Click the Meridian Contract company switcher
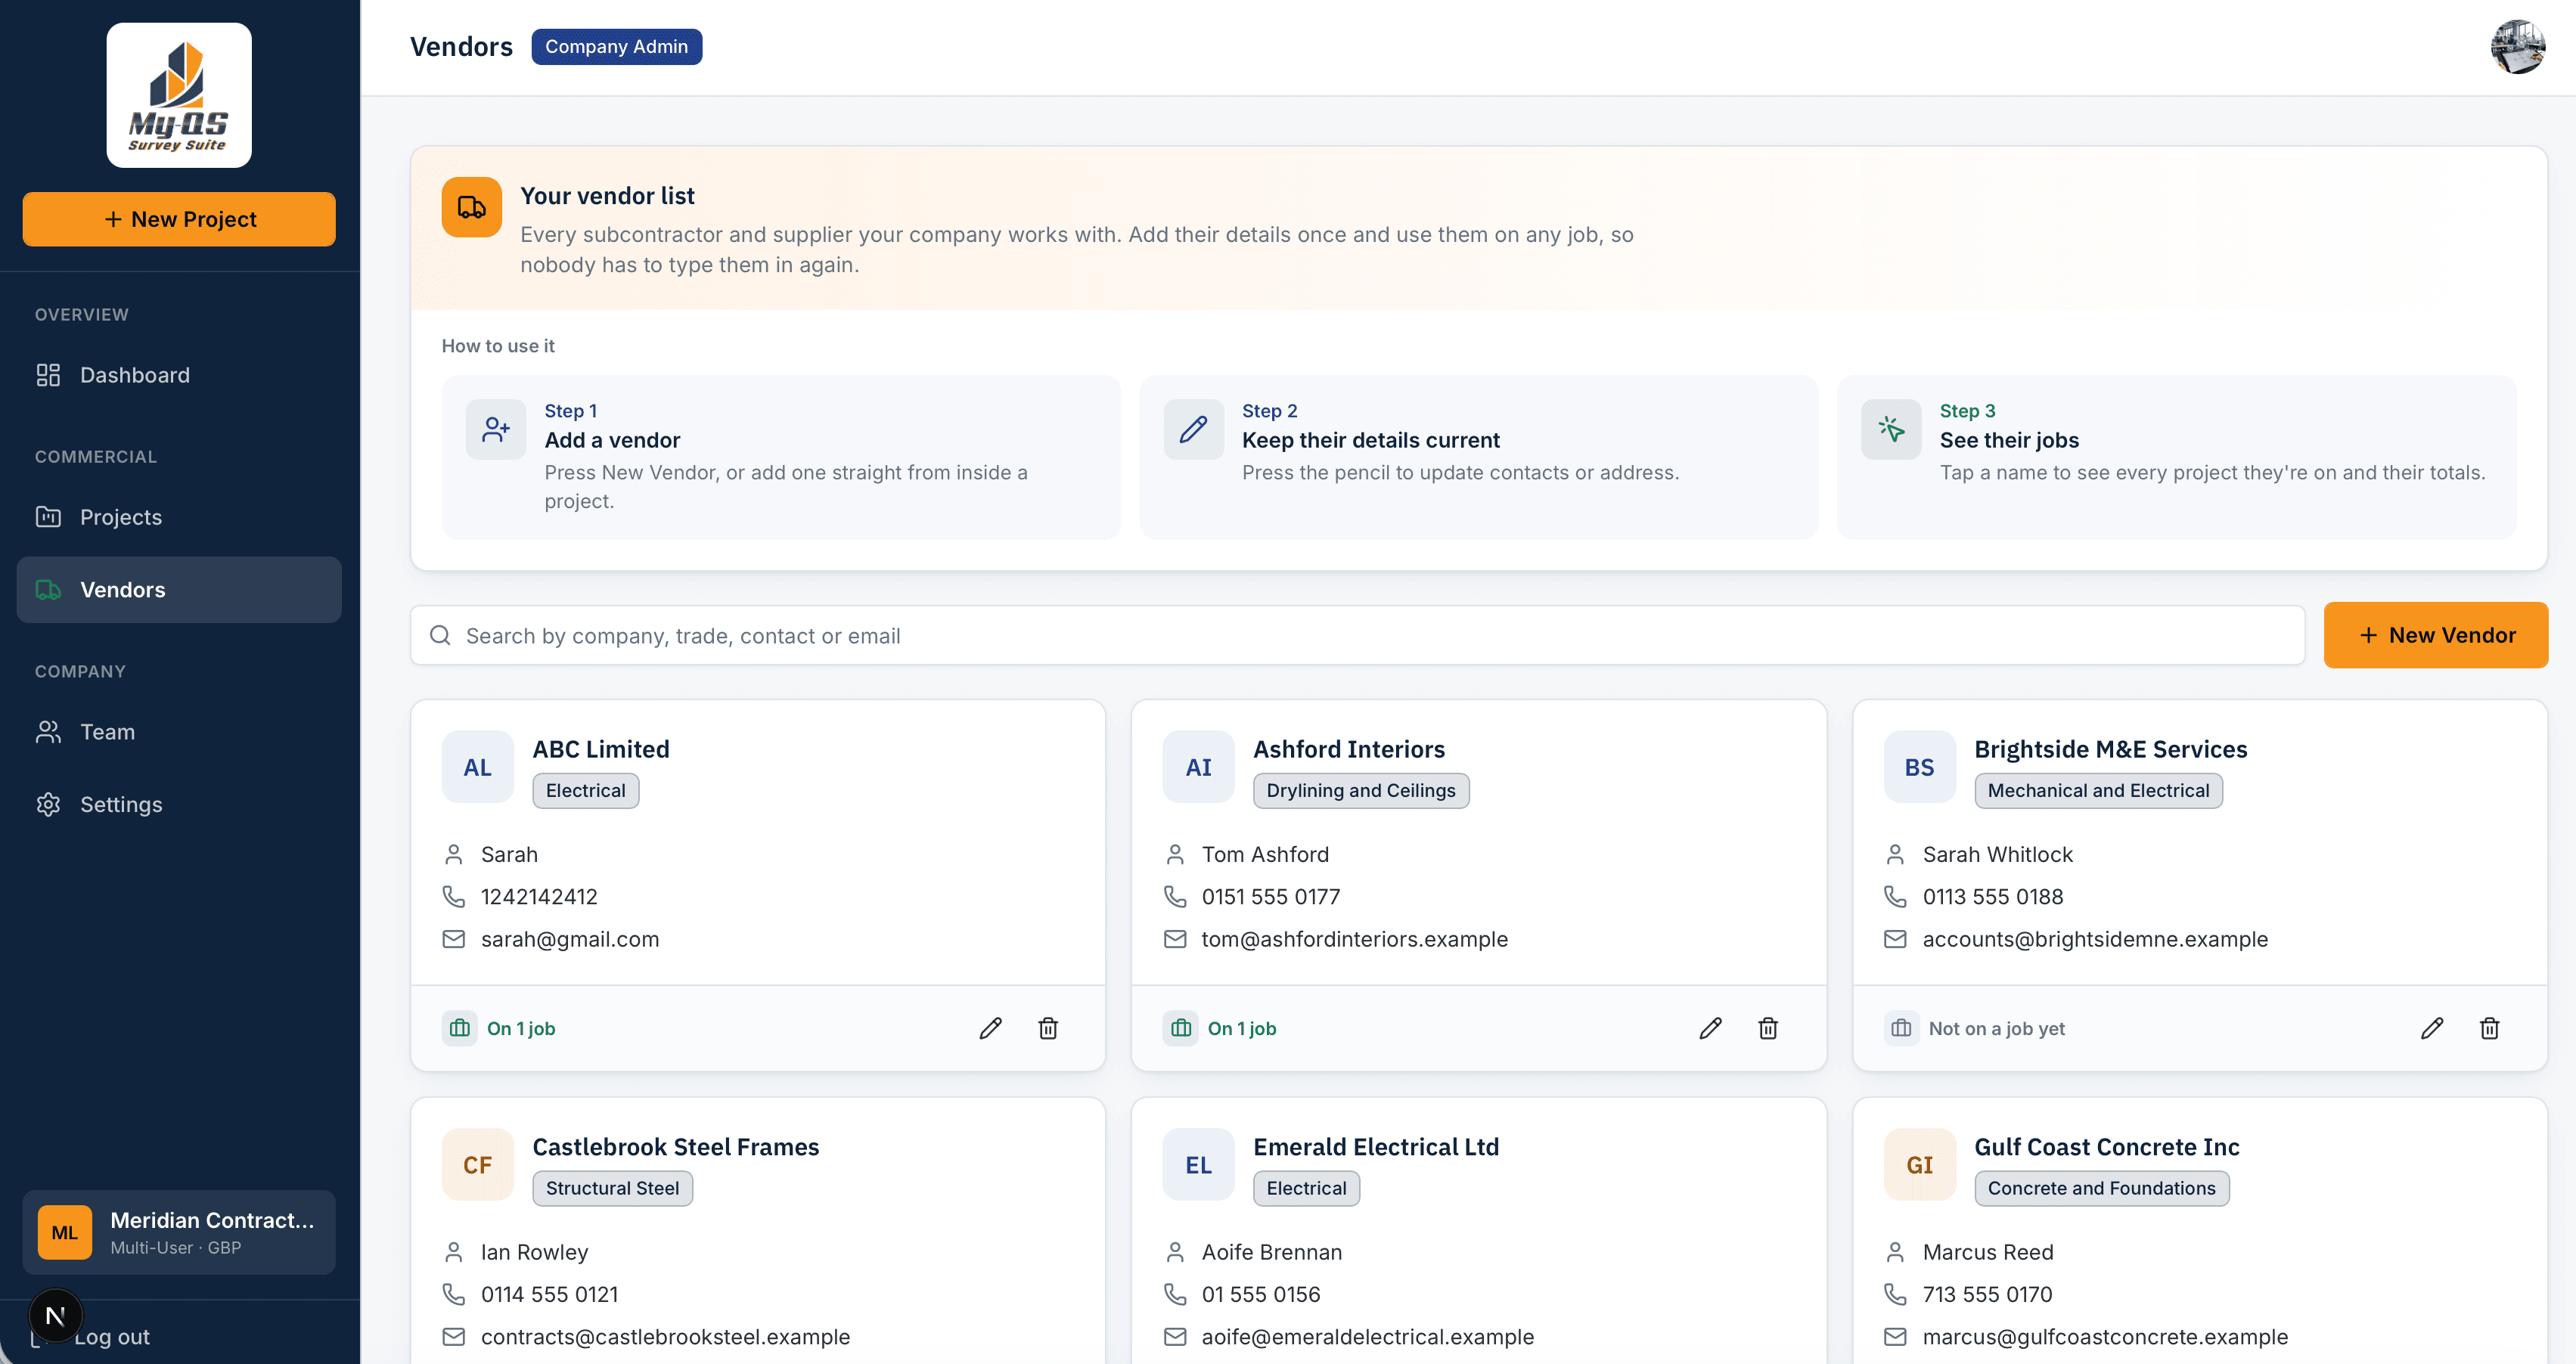Viewport: 2576px width, 1364px height. (179, 1232)
